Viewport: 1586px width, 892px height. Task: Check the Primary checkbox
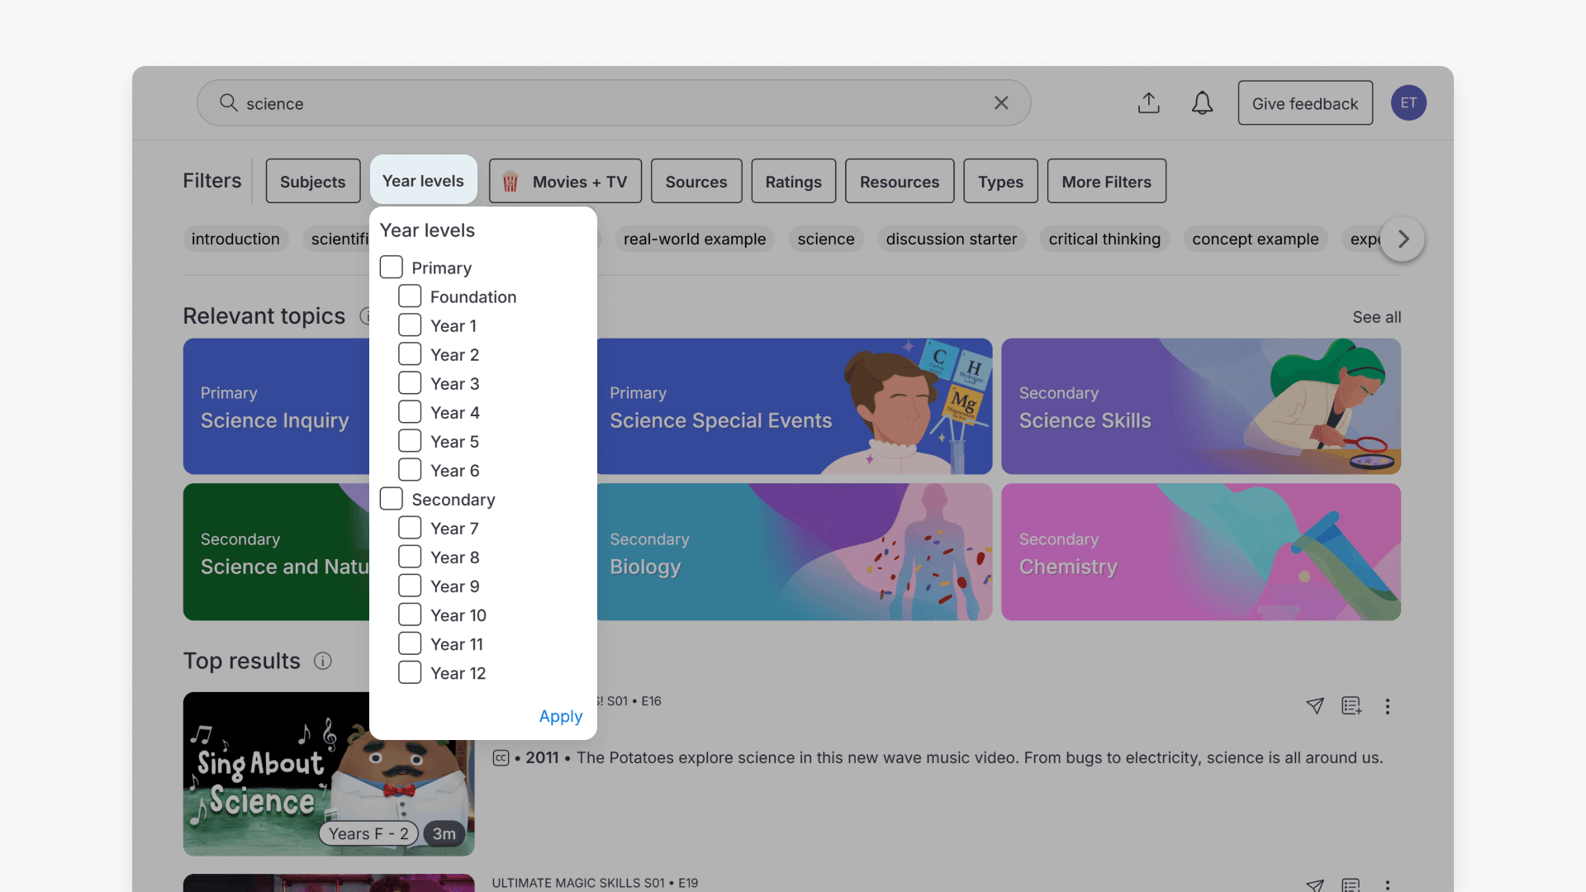coord(392,268)
